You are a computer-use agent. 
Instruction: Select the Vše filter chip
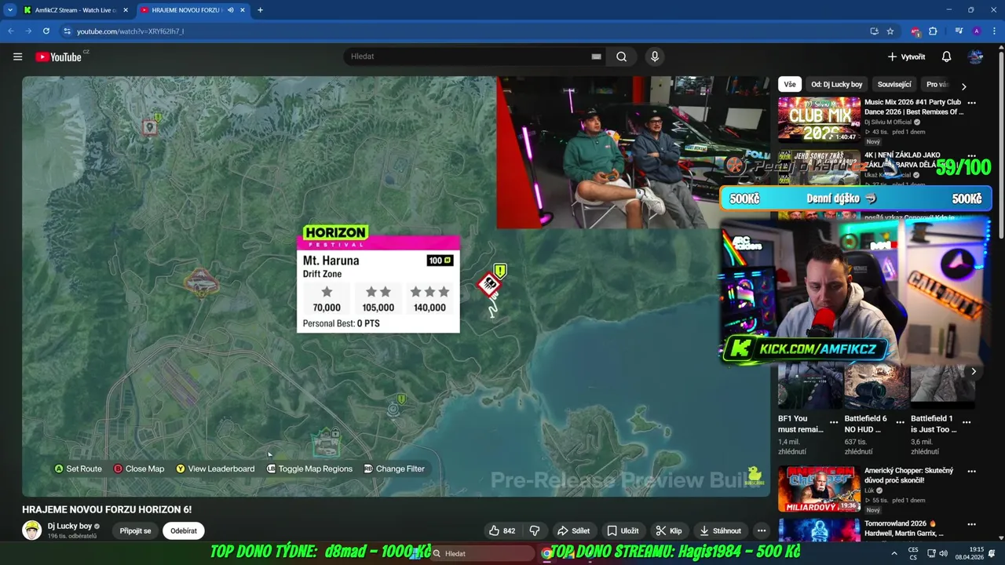click(x=789, y=84)
